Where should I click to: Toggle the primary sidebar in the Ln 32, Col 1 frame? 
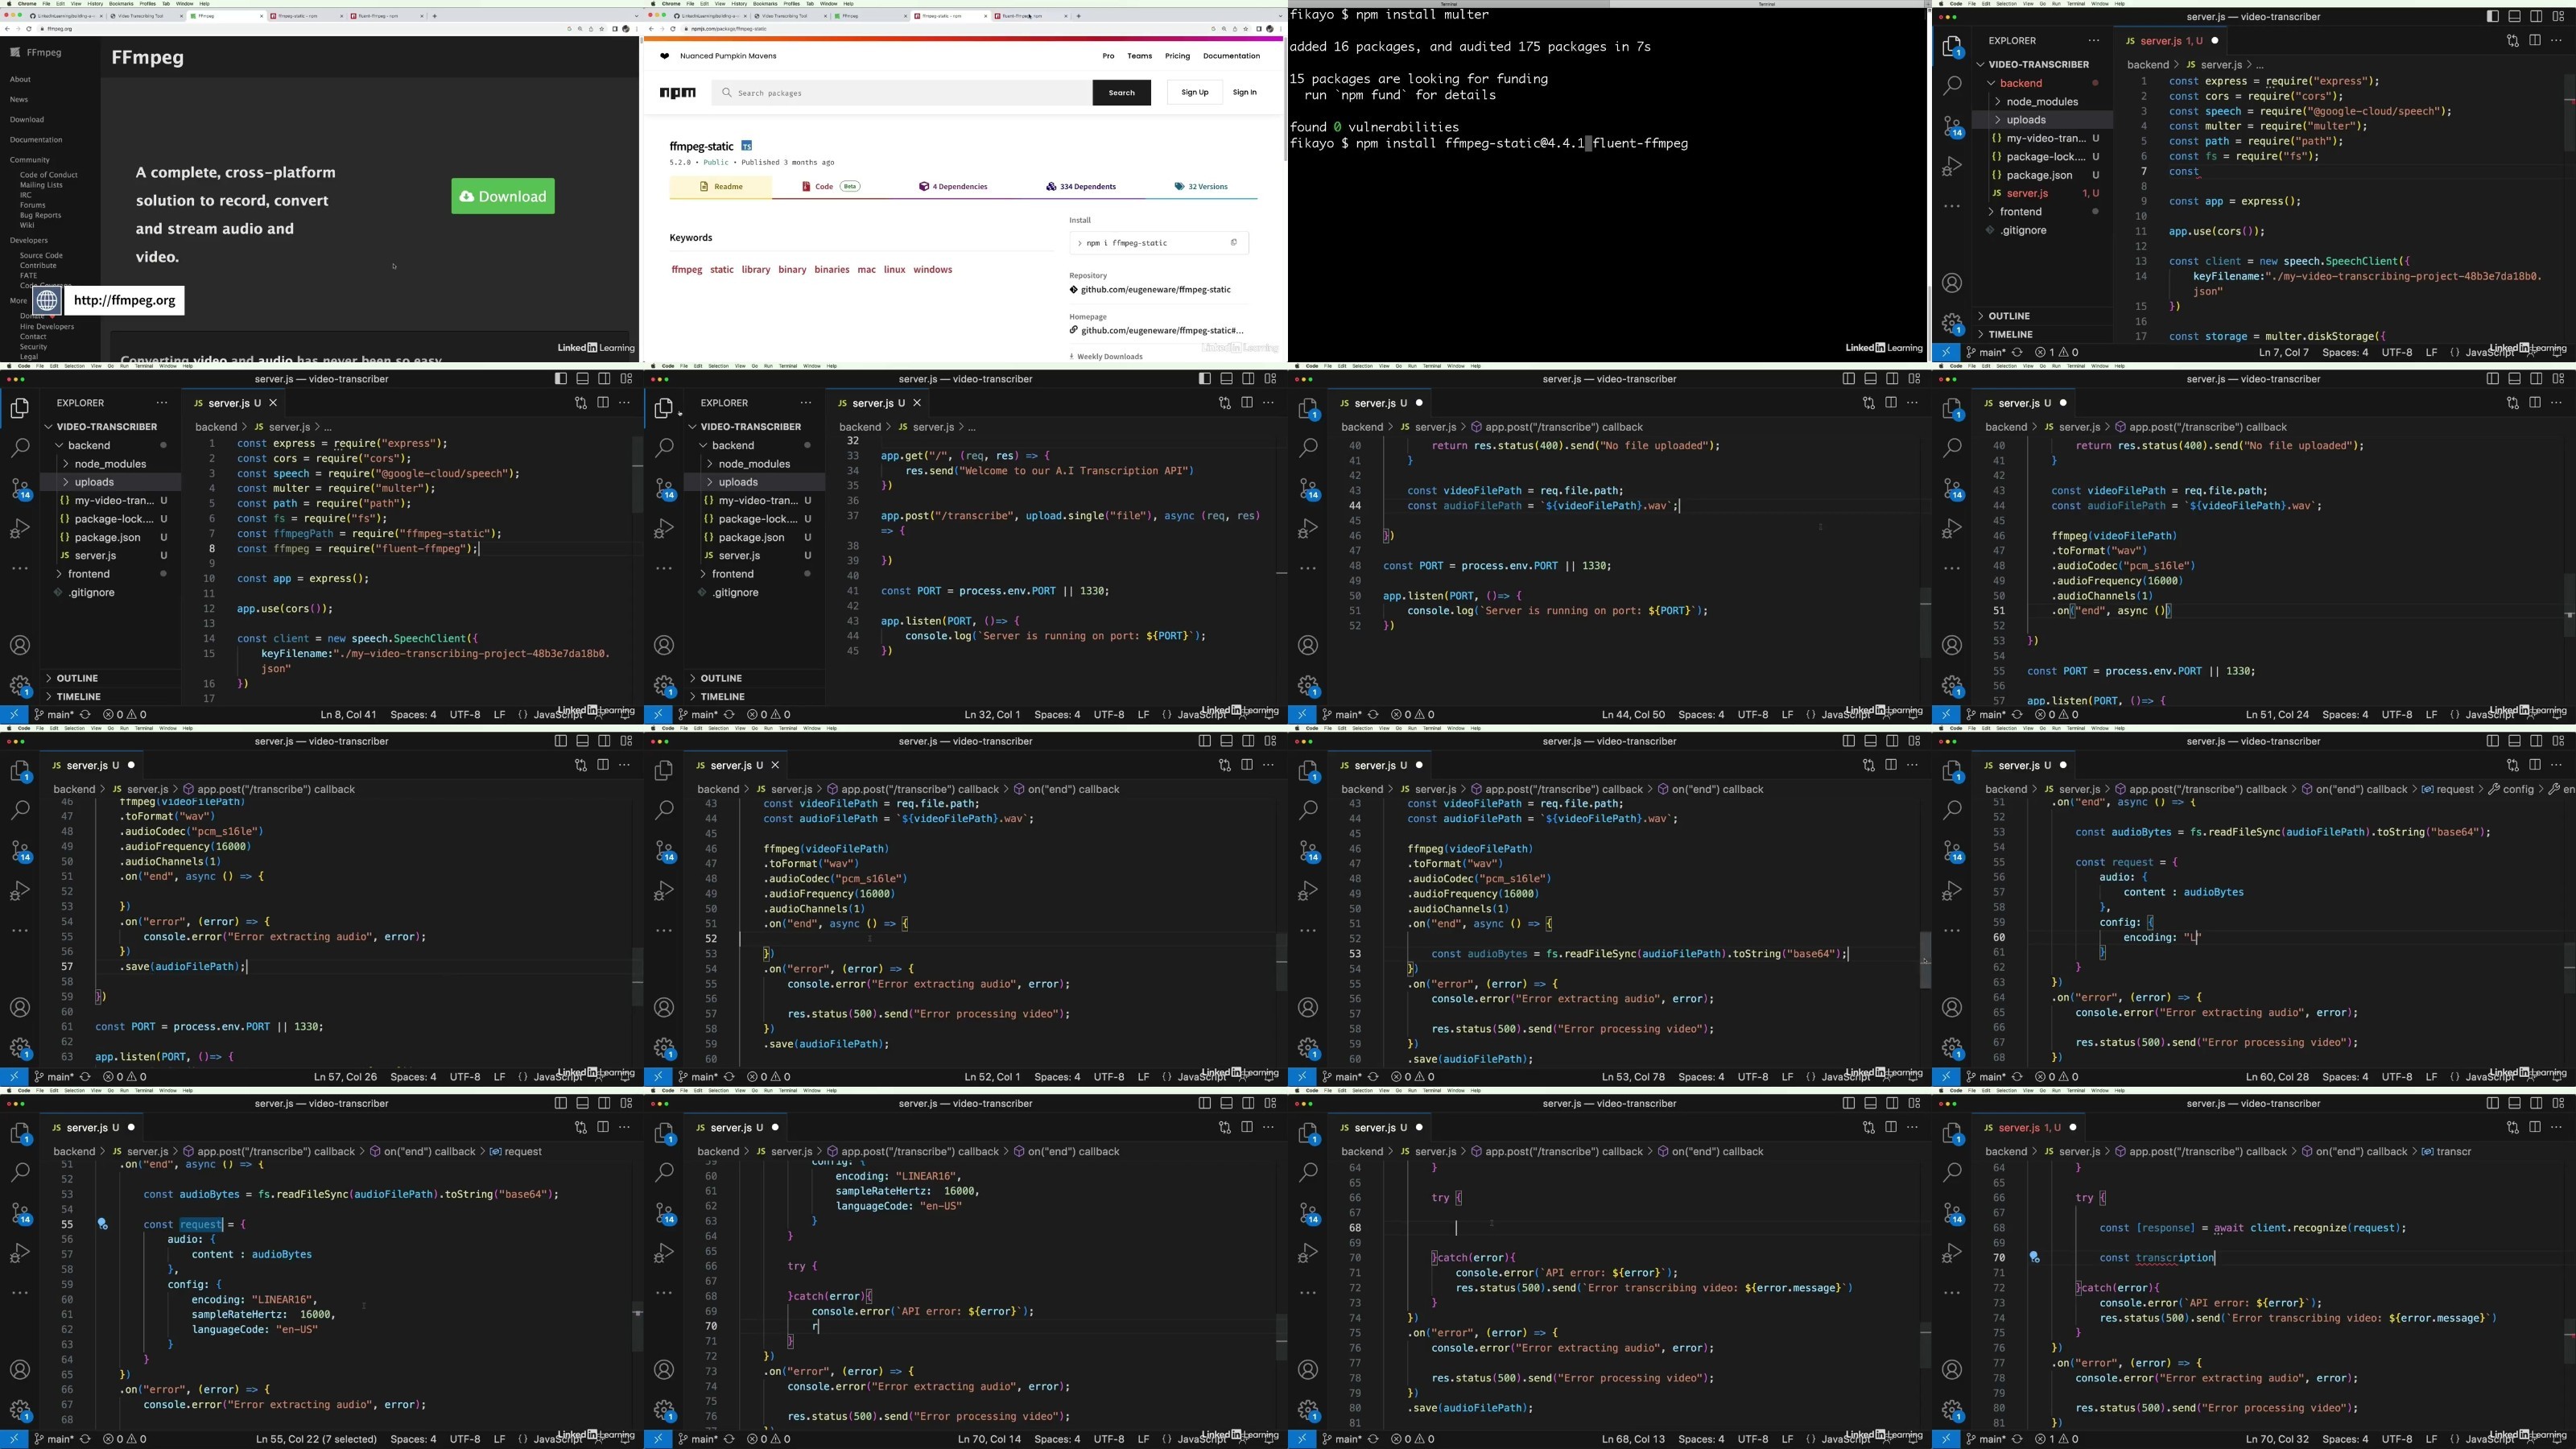1204,379
